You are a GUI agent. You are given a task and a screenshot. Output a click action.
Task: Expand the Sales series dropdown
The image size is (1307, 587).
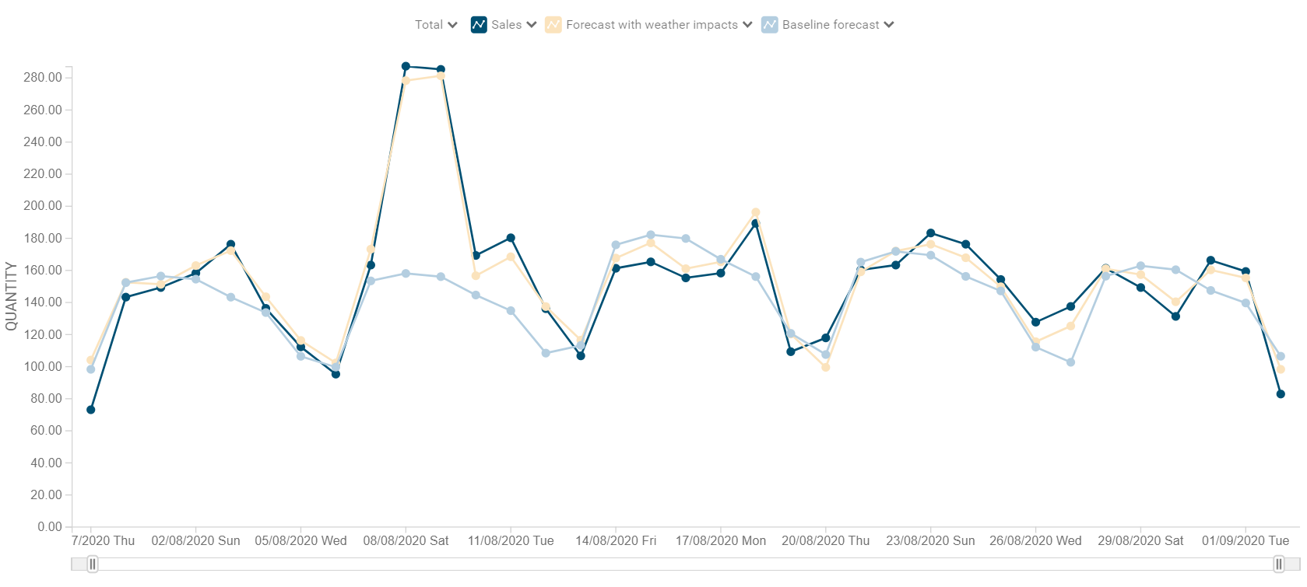pyautogui.click(x=530, y=24)
